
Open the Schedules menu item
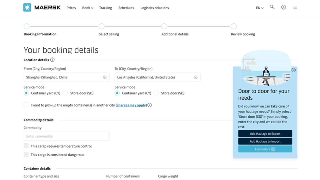126,8
